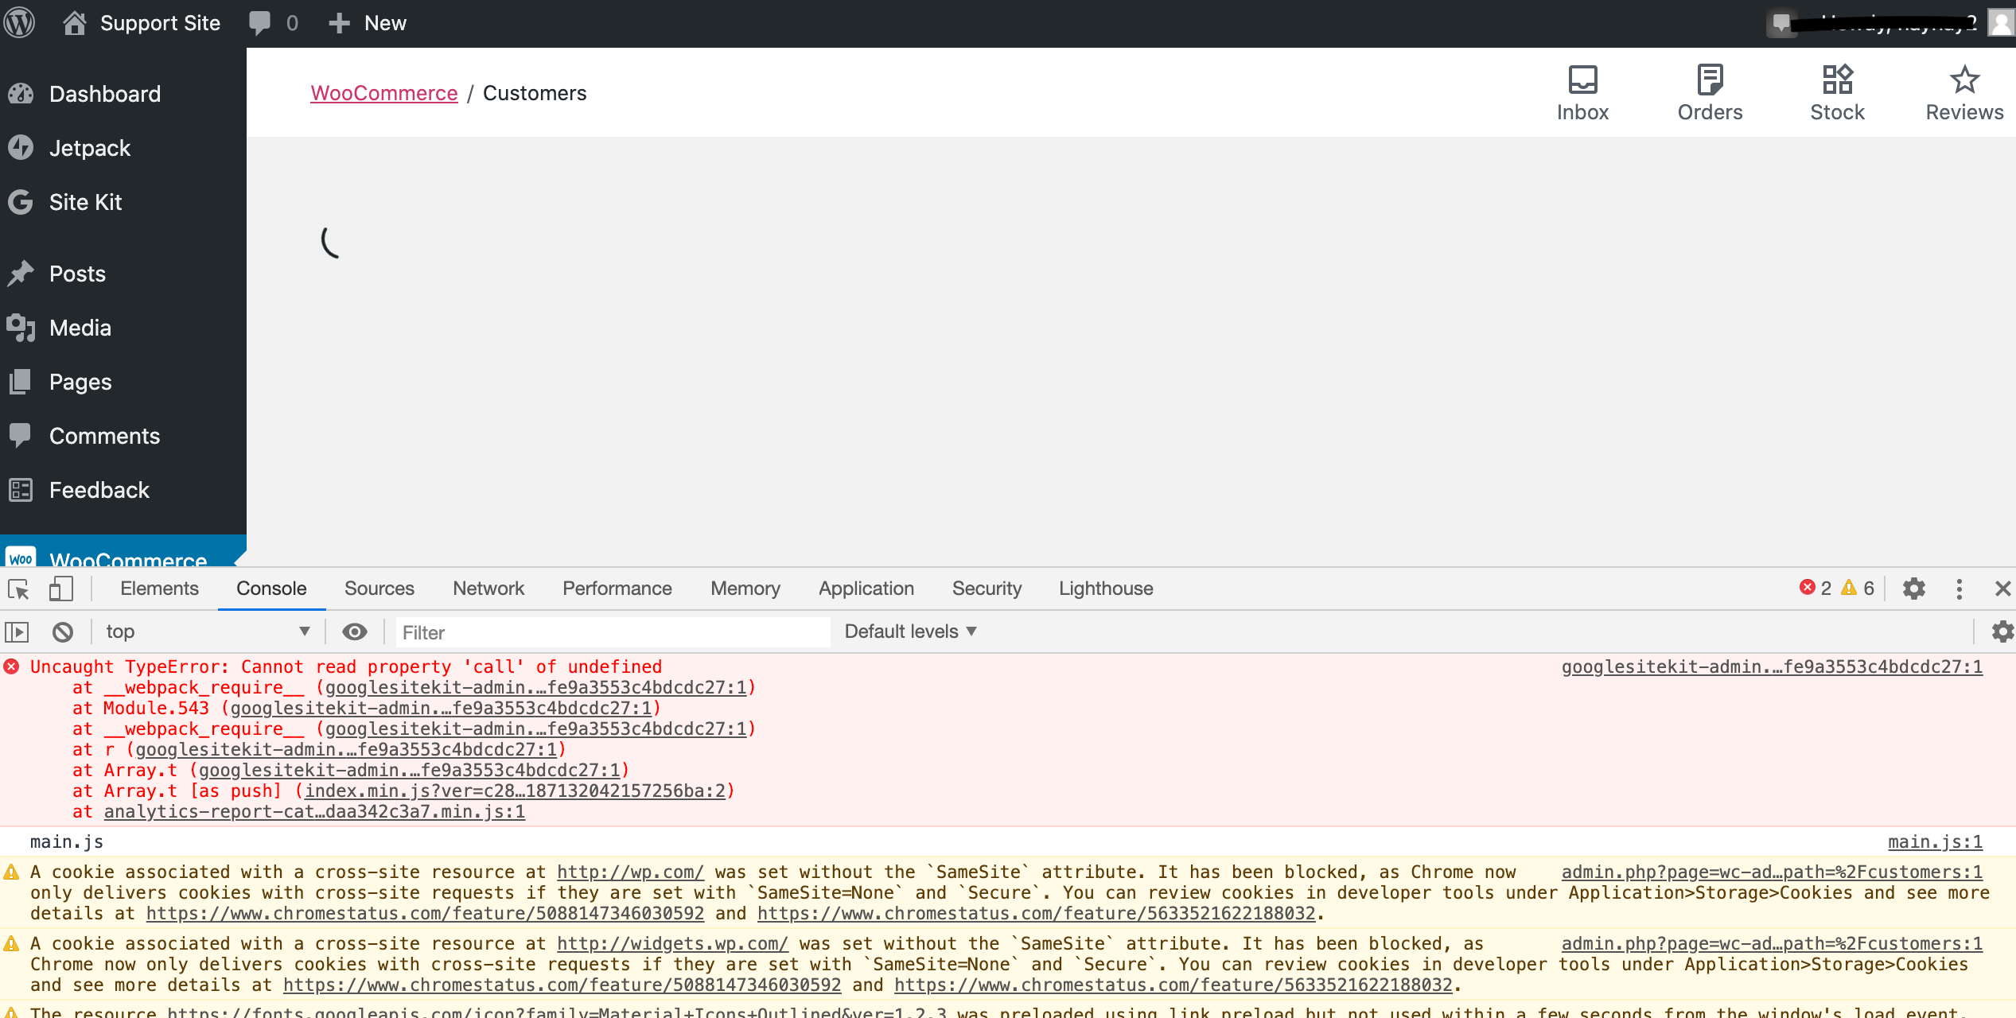Open main.js:1 source link

click(x=1935, y=841)
